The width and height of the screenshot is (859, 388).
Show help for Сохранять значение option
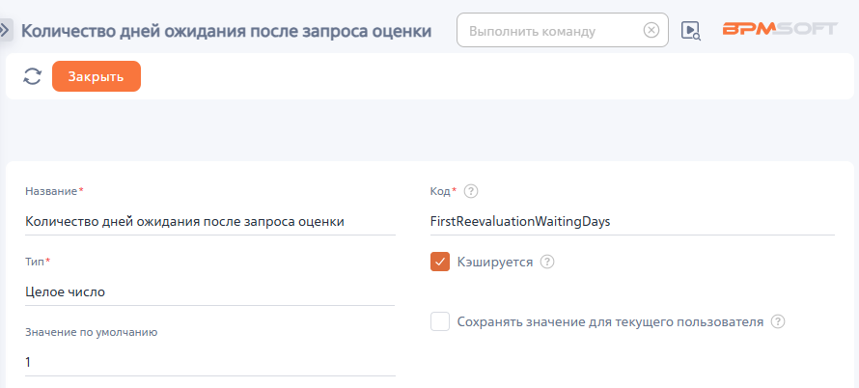point(778,321)
